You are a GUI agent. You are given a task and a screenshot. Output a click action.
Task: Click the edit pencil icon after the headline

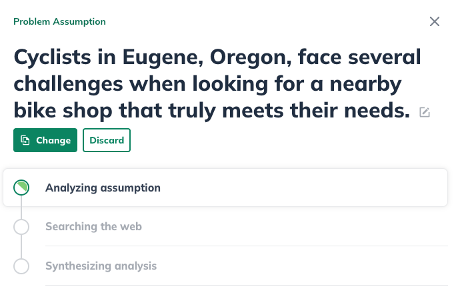pyautogui.click(x=425, y=113)
